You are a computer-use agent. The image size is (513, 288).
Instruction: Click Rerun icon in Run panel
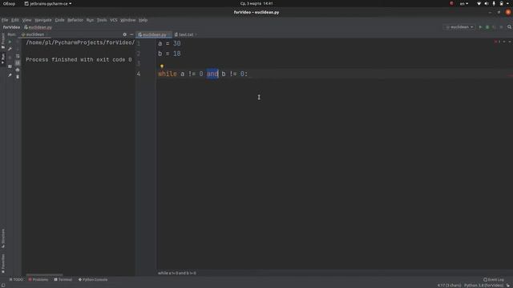tap(10, 42)
